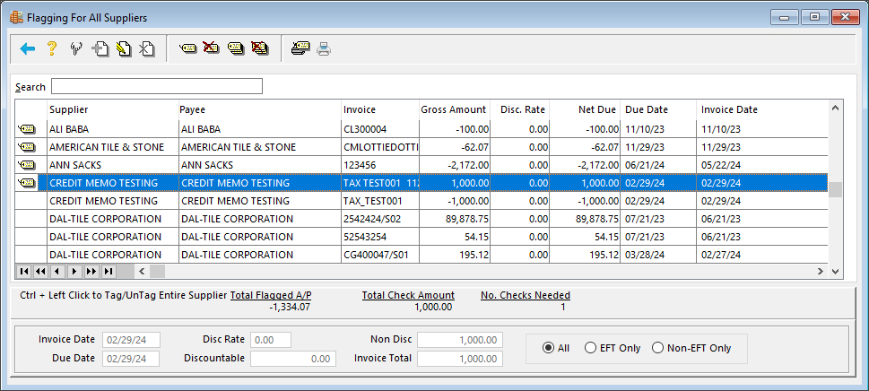Click the Search input field

click(x=157, y=86)
